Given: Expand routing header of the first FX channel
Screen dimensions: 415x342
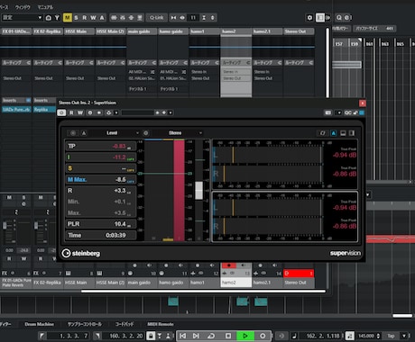Looking at the screenshot, I should [16, 63].
